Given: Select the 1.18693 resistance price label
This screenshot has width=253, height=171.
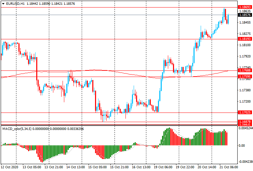Looking at the screenshot, I should coord(245,7).
